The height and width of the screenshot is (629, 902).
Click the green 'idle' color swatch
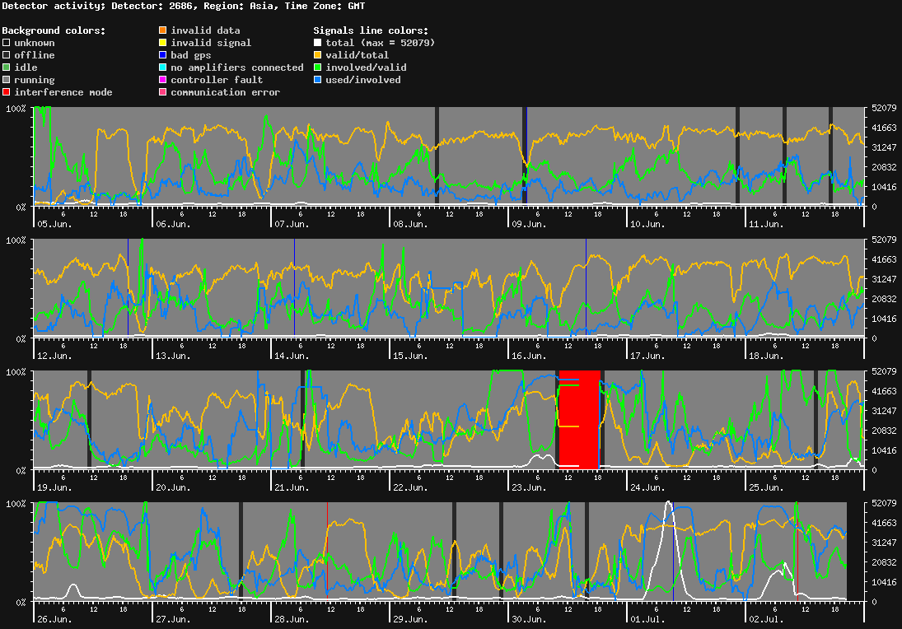(x=7, y=68)
